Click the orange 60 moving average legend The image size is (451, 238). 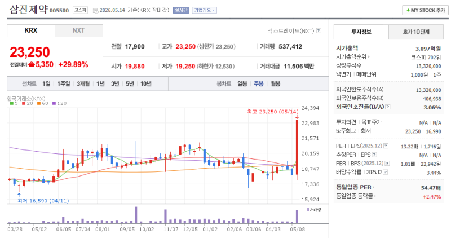(43, 103)
